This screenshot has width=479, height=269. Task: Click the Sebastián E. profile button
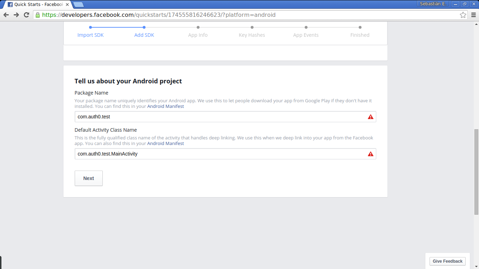tap(433, 4)
